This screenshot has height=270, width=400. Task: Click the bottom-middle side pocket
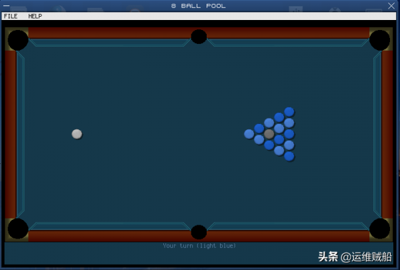click(x=199, y=232)
